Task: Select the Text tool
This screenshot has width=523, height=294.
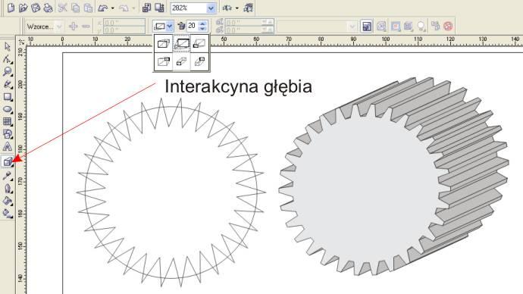Action: [8, 147]
